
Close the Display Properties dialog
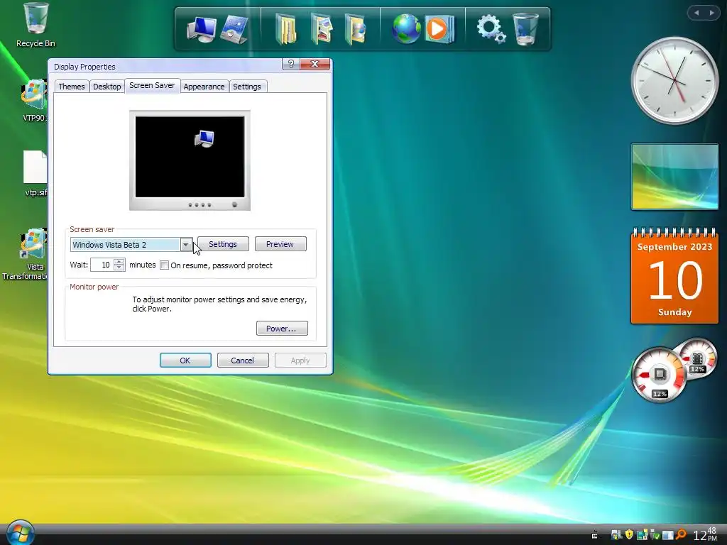315,64
